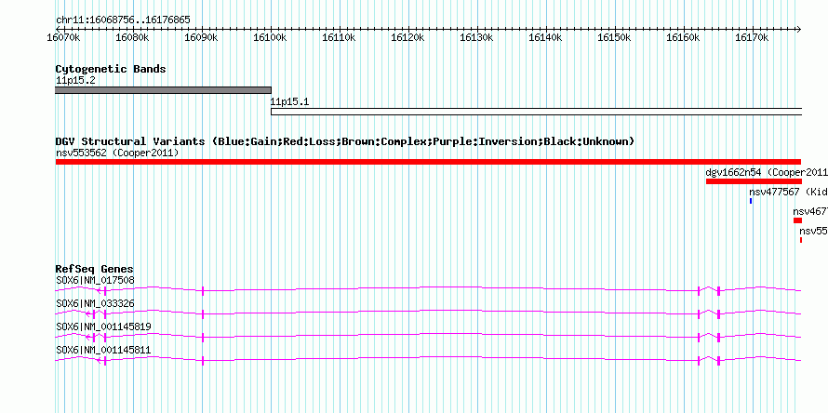The height and width of the screenshot is (413, 828).
Task: Click the 16160k ruler tick label
Action: (x=683, y=38)
